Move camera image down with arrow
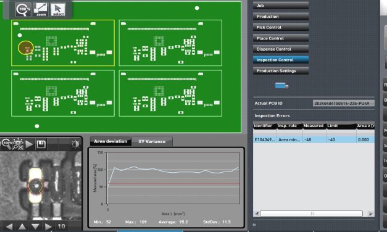Viewport: 387px width, 232px height. (35, 226)
